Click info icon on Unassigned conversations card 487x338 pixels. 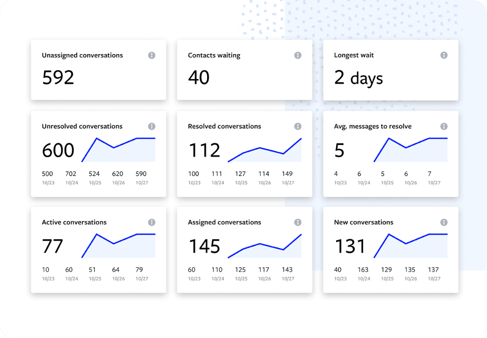pyautogui.click(x=151, y=55)
